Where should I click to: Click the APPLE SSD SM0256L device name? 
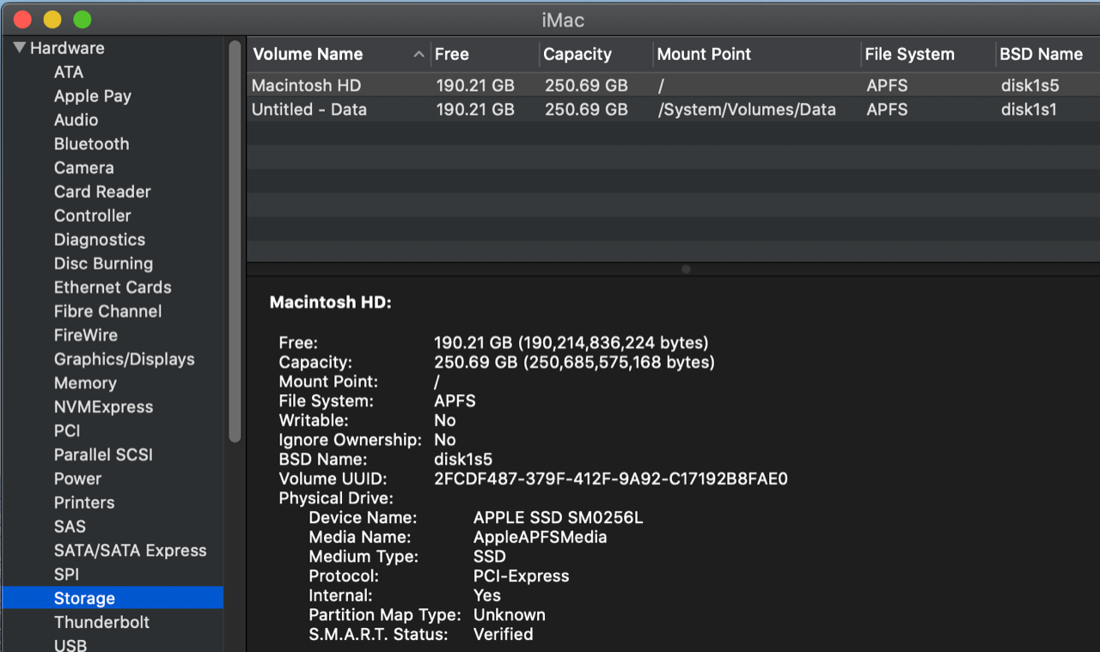[x=558, y=518]
